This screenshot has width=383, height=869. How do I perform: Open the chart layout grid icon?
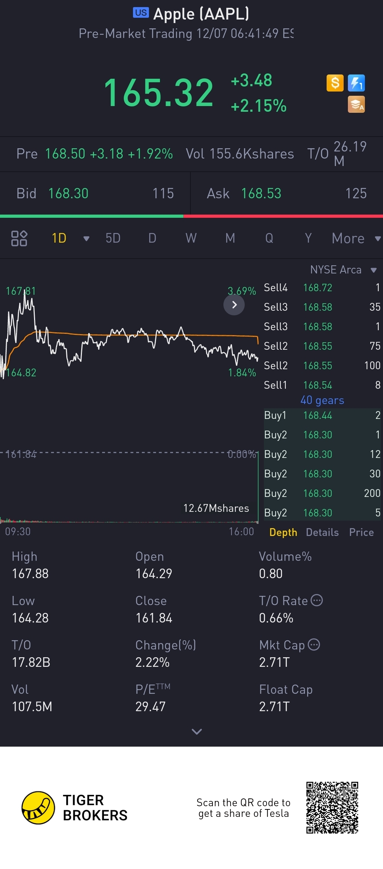(19, 238)
